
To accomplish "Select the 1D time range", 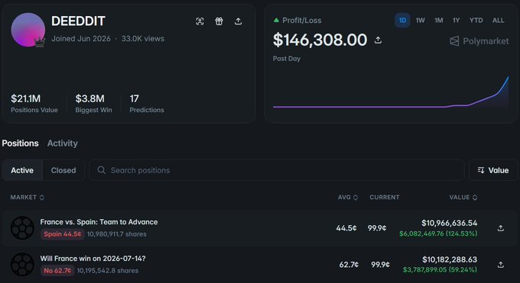I will coord(402,20).
